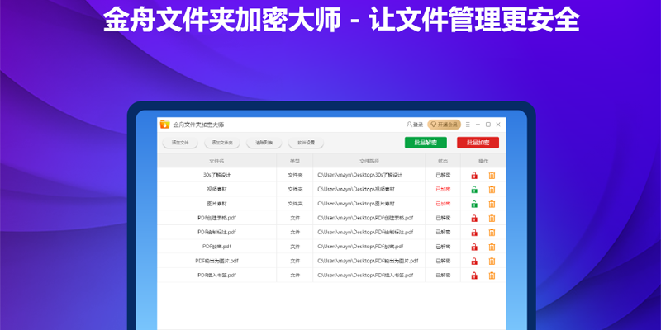Screen dimensions: 661x330
Task: Select the file name PDF输出为图片.pdf
Action: (216, 261)
